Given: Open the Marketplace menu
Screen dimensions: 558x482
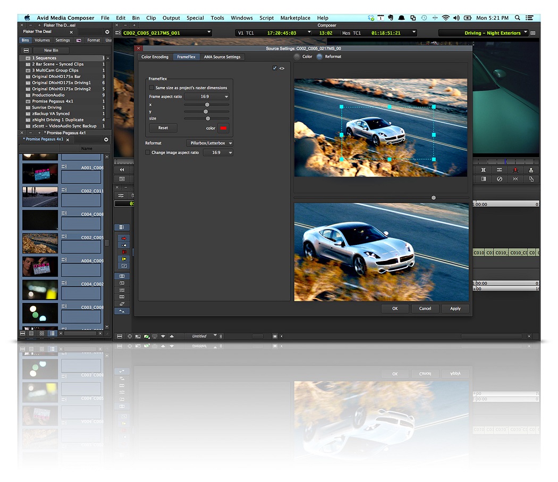Looking at the screenshot, I should [295, 18].
